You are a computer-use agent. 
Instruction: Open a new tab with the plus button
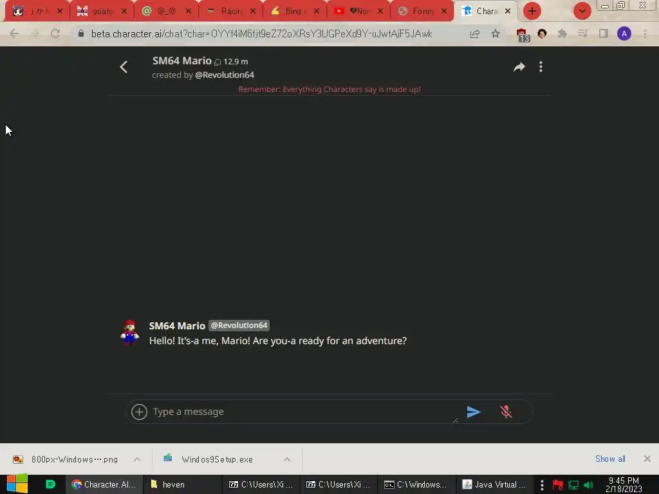(x=532, y=11)
